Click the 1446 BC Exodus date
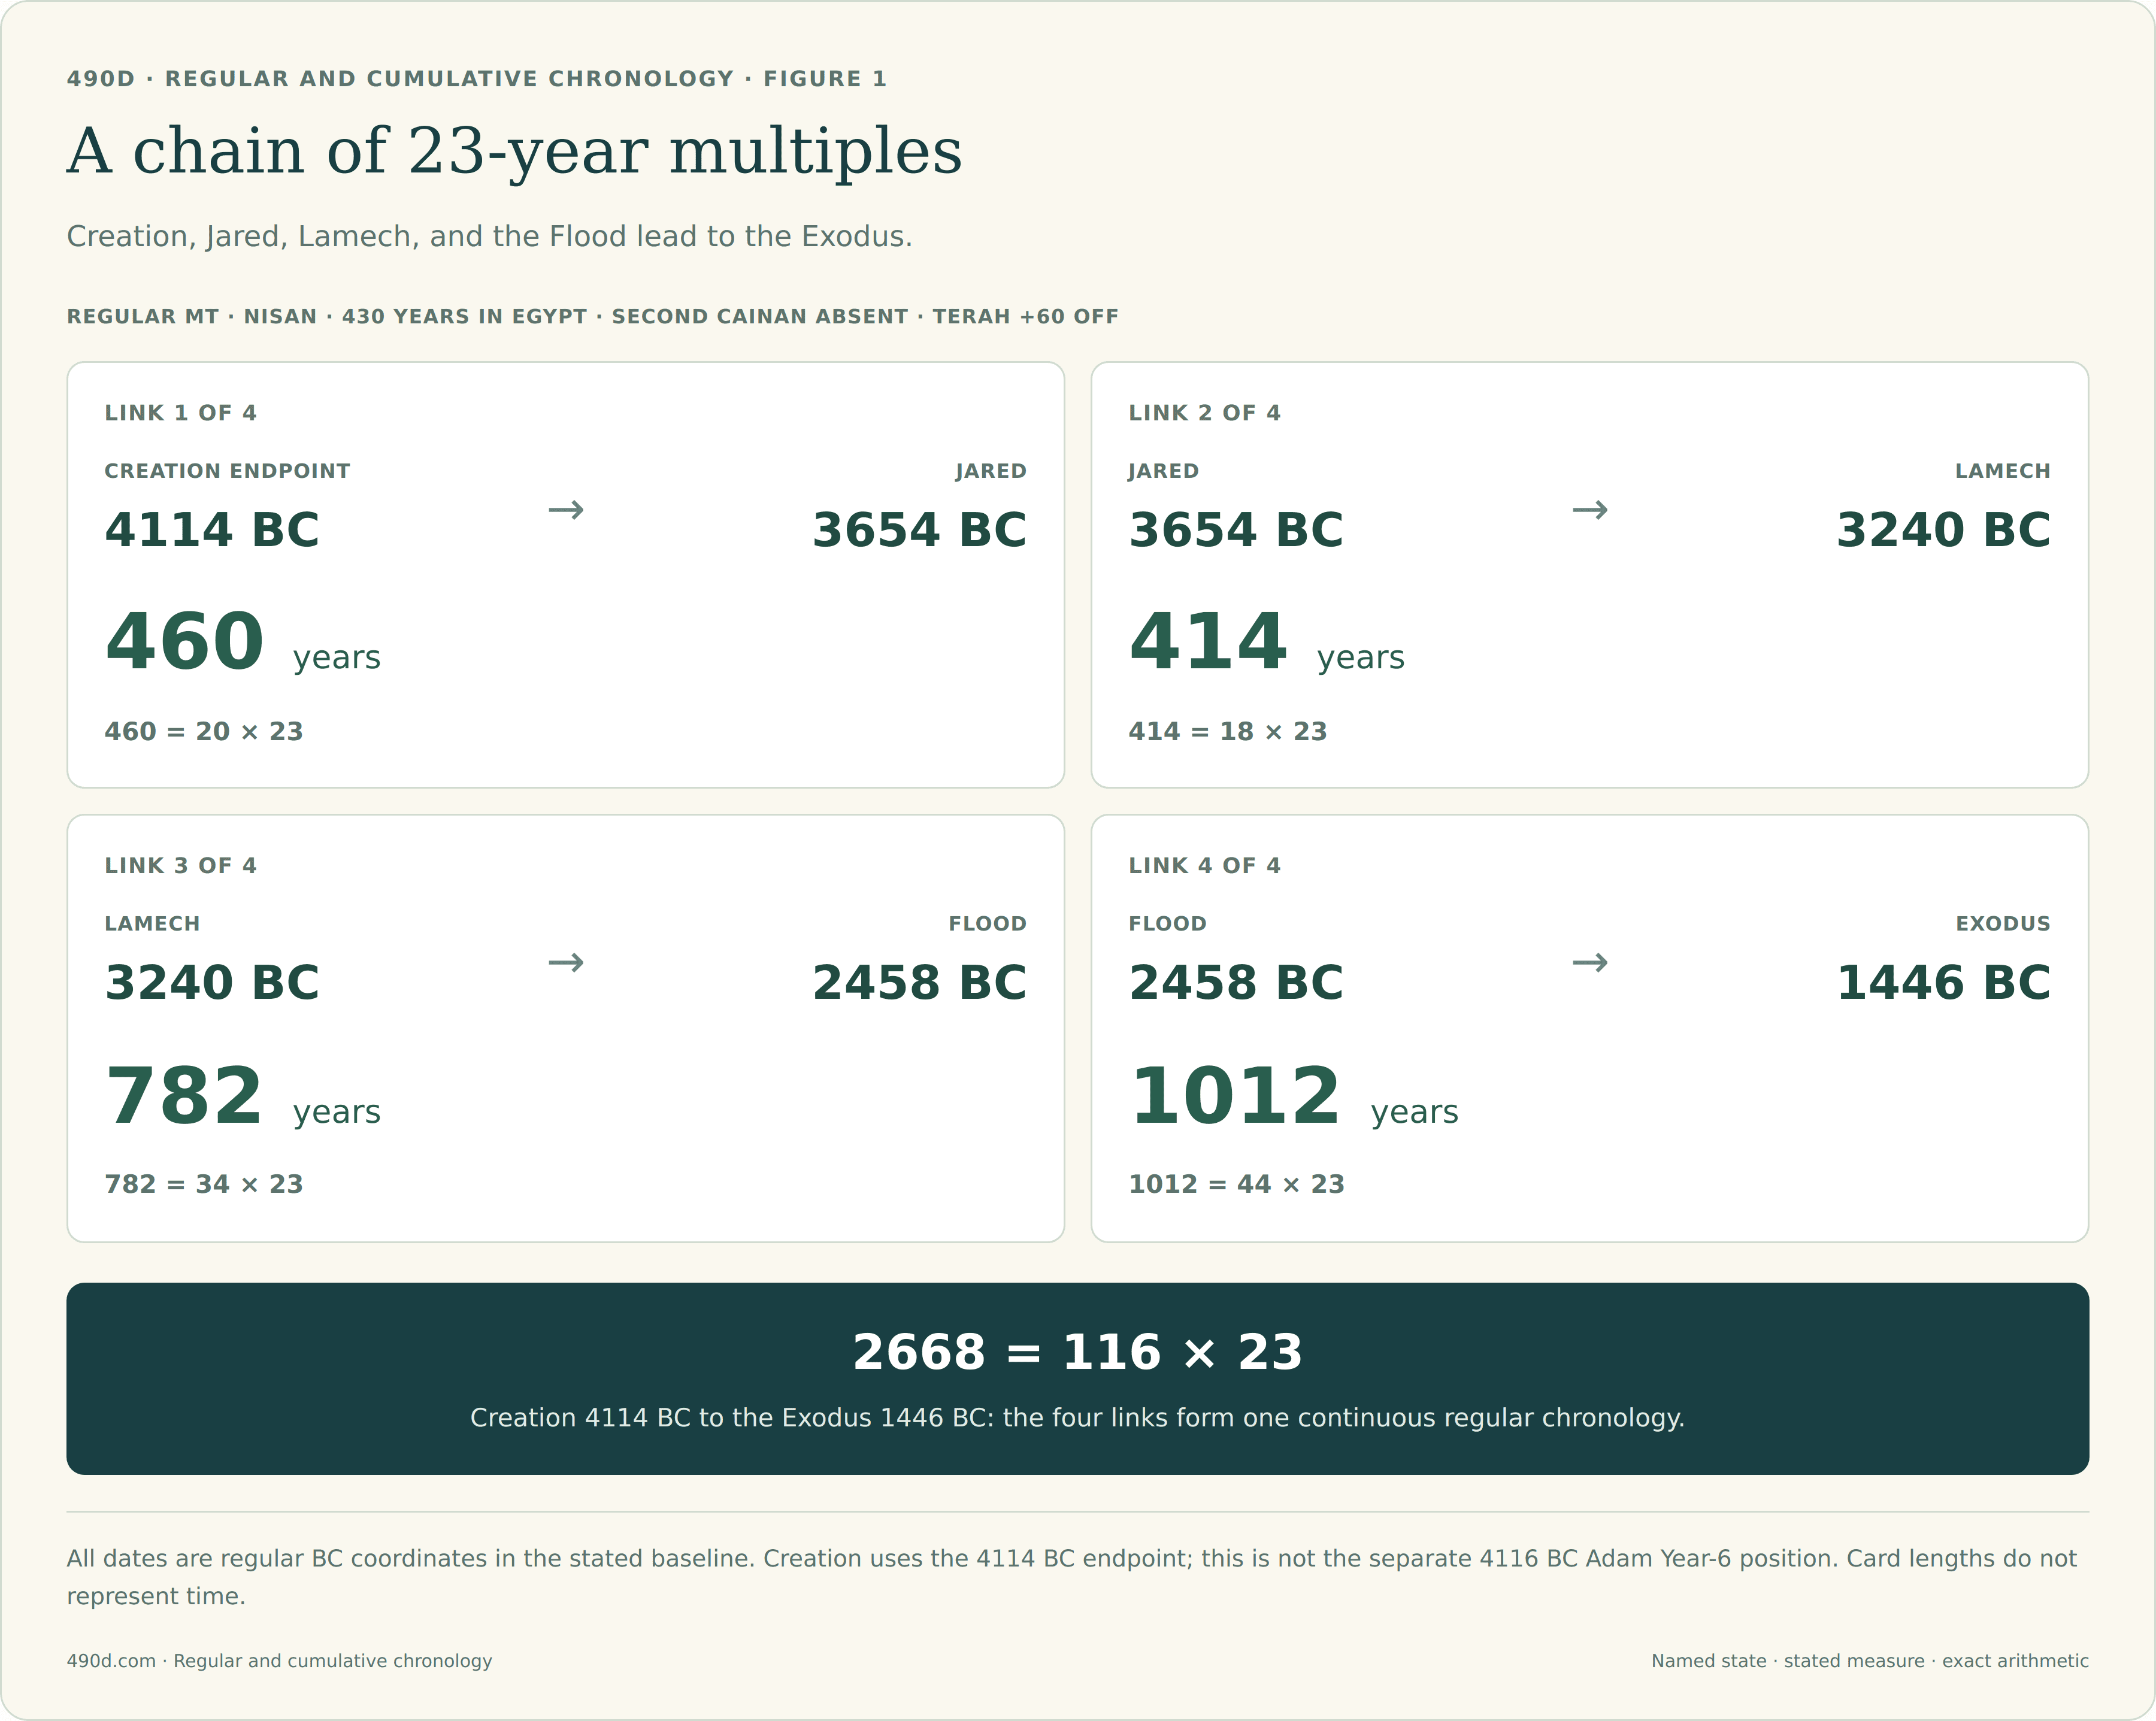 pyautogui.click(x=1943, y=983)
